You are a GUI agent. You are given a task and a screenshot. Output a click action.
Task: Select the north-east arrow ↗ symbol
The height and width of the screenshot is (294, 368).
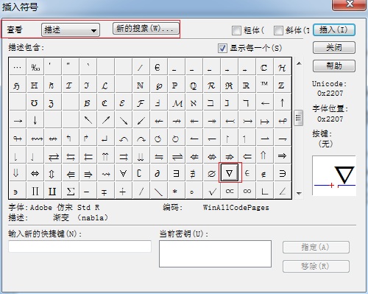pyautogui.click(x=106, y=120)
